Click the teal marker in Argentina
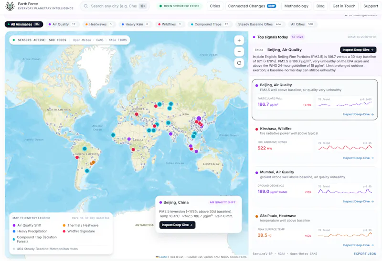 (87, 171)
